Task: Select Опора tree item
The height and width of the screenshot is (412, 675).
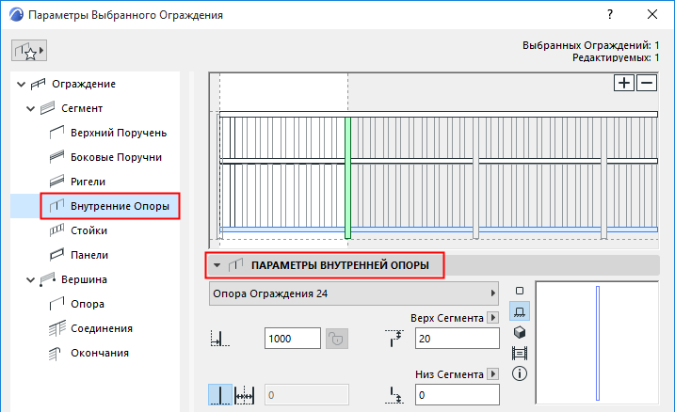Action: pos(88,305)
